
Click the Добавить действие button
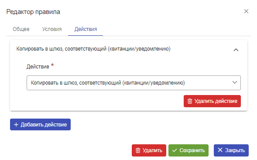tap(40, 124)
